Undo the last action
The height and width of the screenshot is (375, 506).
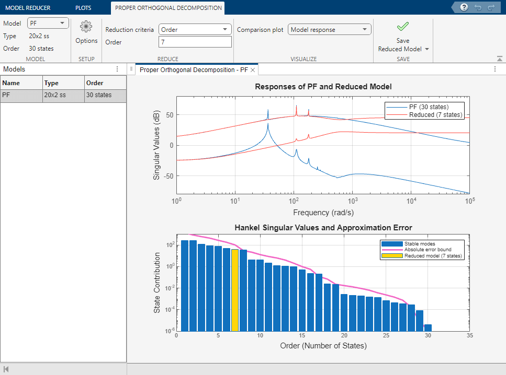(x=479, y=7)
